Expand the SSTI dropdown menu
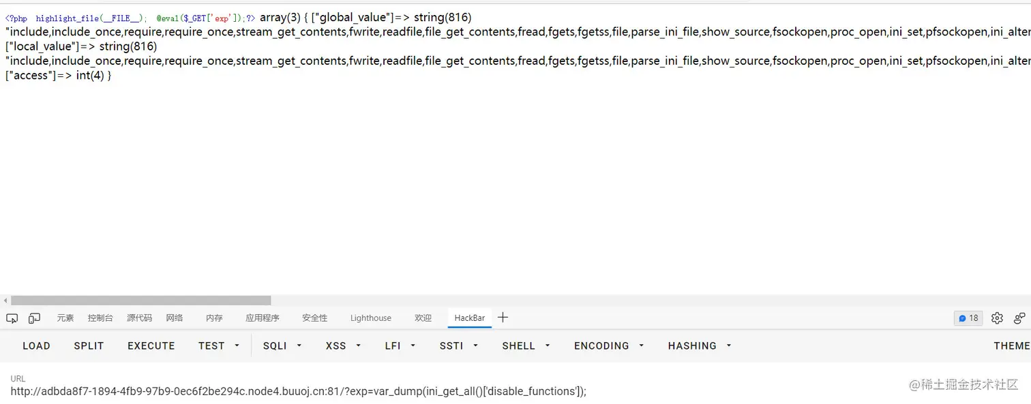1031x404 pixels. coord(459,346)
